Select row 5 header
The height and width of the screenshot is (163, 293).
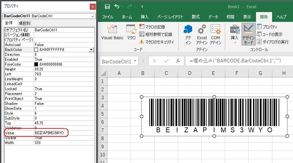click(102, 114)
